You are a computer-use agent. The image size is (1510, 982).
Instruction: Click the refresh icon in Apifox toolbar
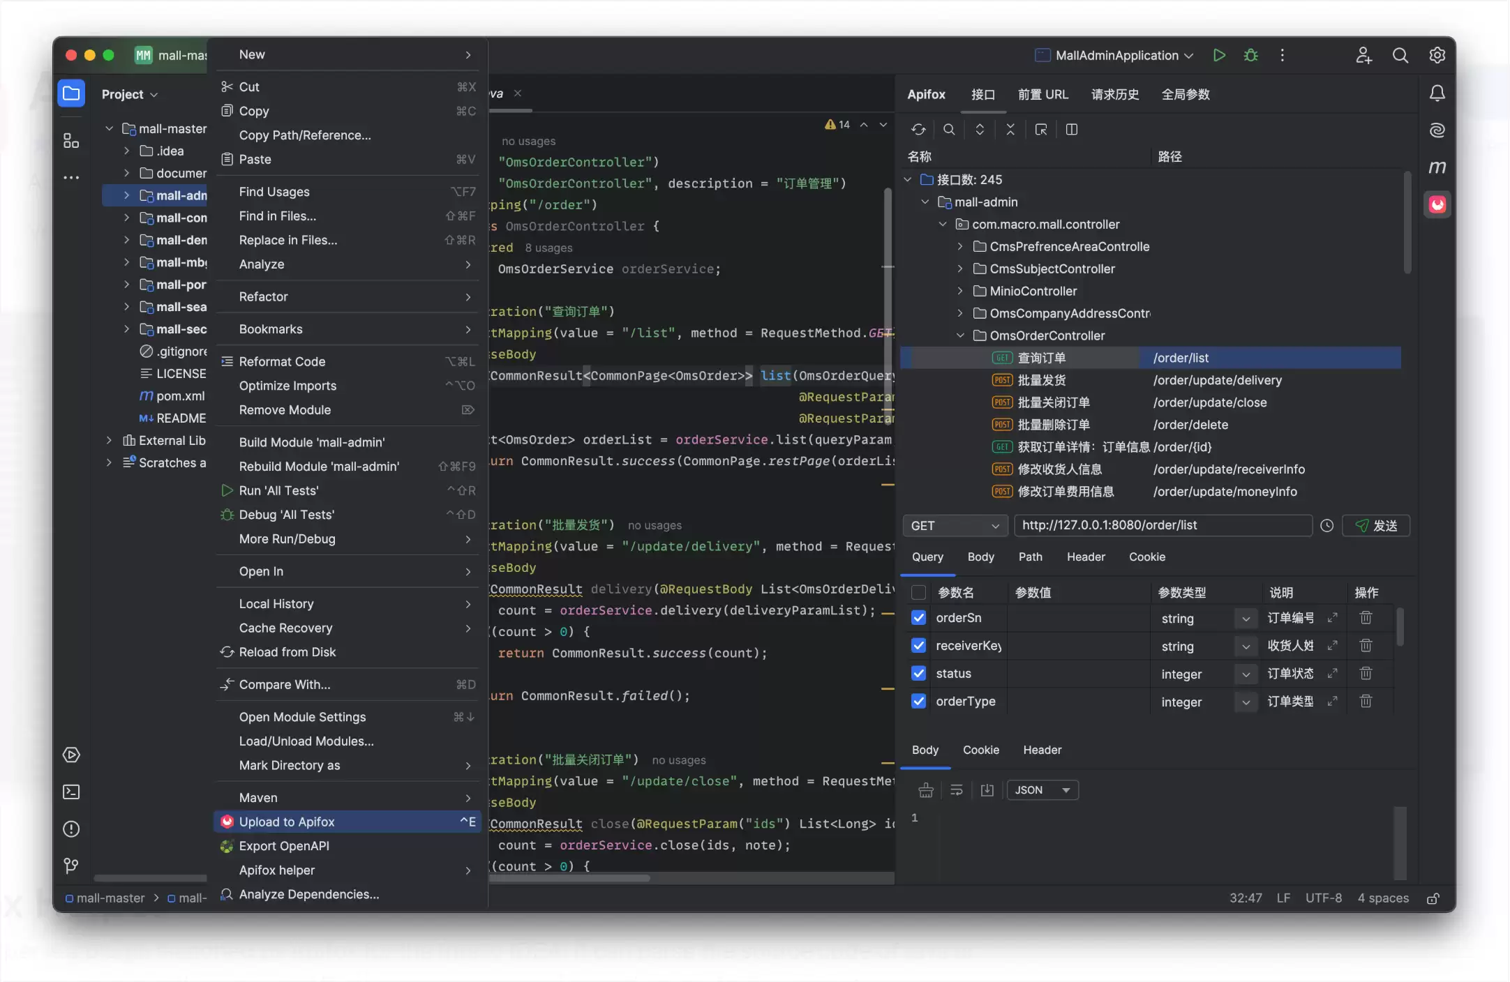[x=918, y=130]
